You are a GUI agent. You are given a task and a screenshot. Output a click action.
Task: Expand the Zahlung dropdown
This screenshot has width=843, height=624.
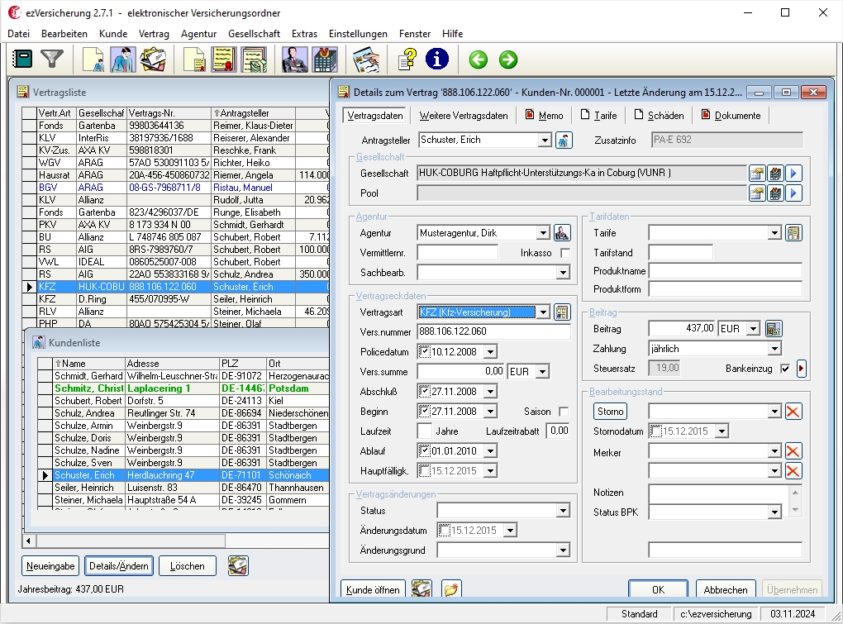coord(774,349)
